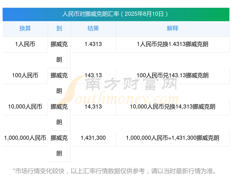
Task: Click the '解释' column header
Action: [x=172, y=28]
